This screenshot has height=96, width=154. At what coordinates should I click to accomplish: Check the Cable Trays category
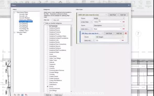point(48,60)
